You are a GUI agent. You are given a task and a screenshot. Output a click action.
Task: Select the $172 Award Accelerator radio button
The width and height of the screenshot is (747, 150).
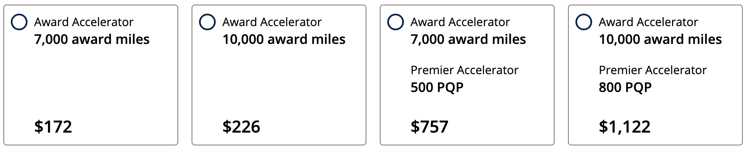(x=19, y=22)
